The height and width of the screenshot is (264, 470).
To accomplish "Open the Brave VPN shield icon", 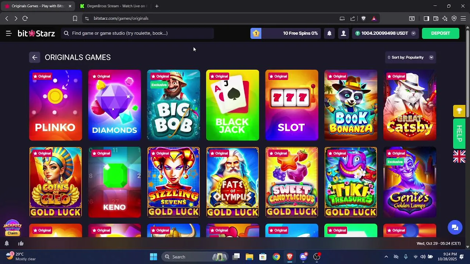I will [x=454, y=18].
